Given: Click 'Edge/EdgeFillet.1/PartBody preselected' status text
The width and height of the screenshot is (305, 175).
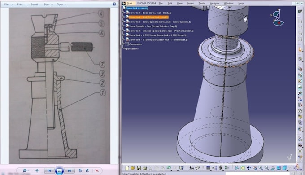Looking at the screenshot, I should click(x=144, y=174).
